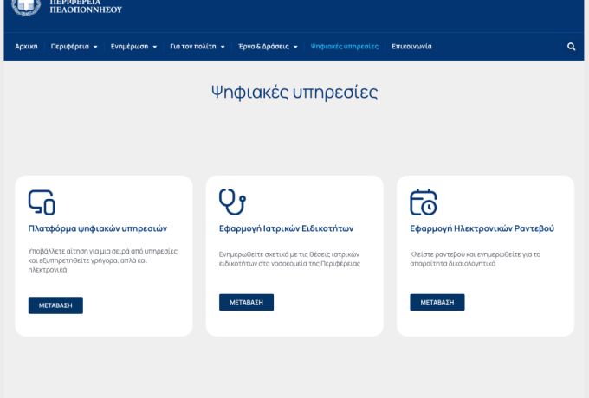Click the Εφαρμογή Ηλεκτρονικών Ραντεβού title
This screenshot has width=589, height=398.
click(482, 229)
